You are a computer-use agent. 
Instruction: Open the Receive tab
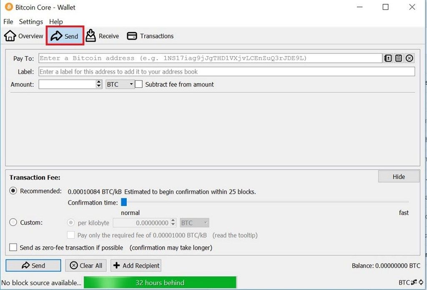click(x=103, y=36)
